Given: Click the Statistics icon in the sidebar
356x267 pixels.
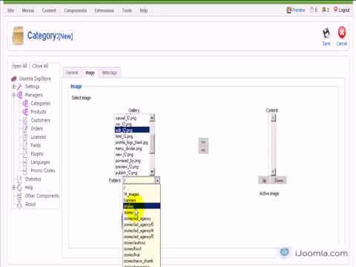Looking at the screenshot, I should (19, 179).
